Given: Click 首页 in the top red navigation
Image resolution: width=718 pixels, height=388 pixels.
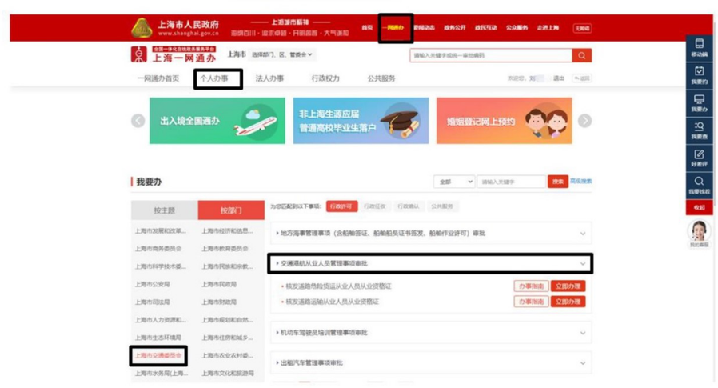Looking at the screenshot, I should [367, 27].
